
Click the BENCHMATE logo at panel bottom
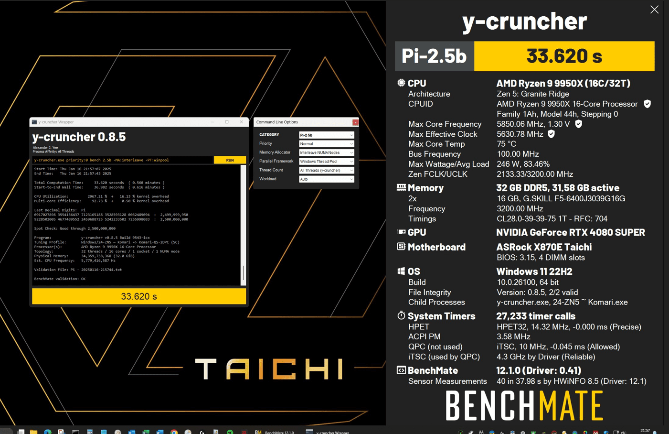524,405
